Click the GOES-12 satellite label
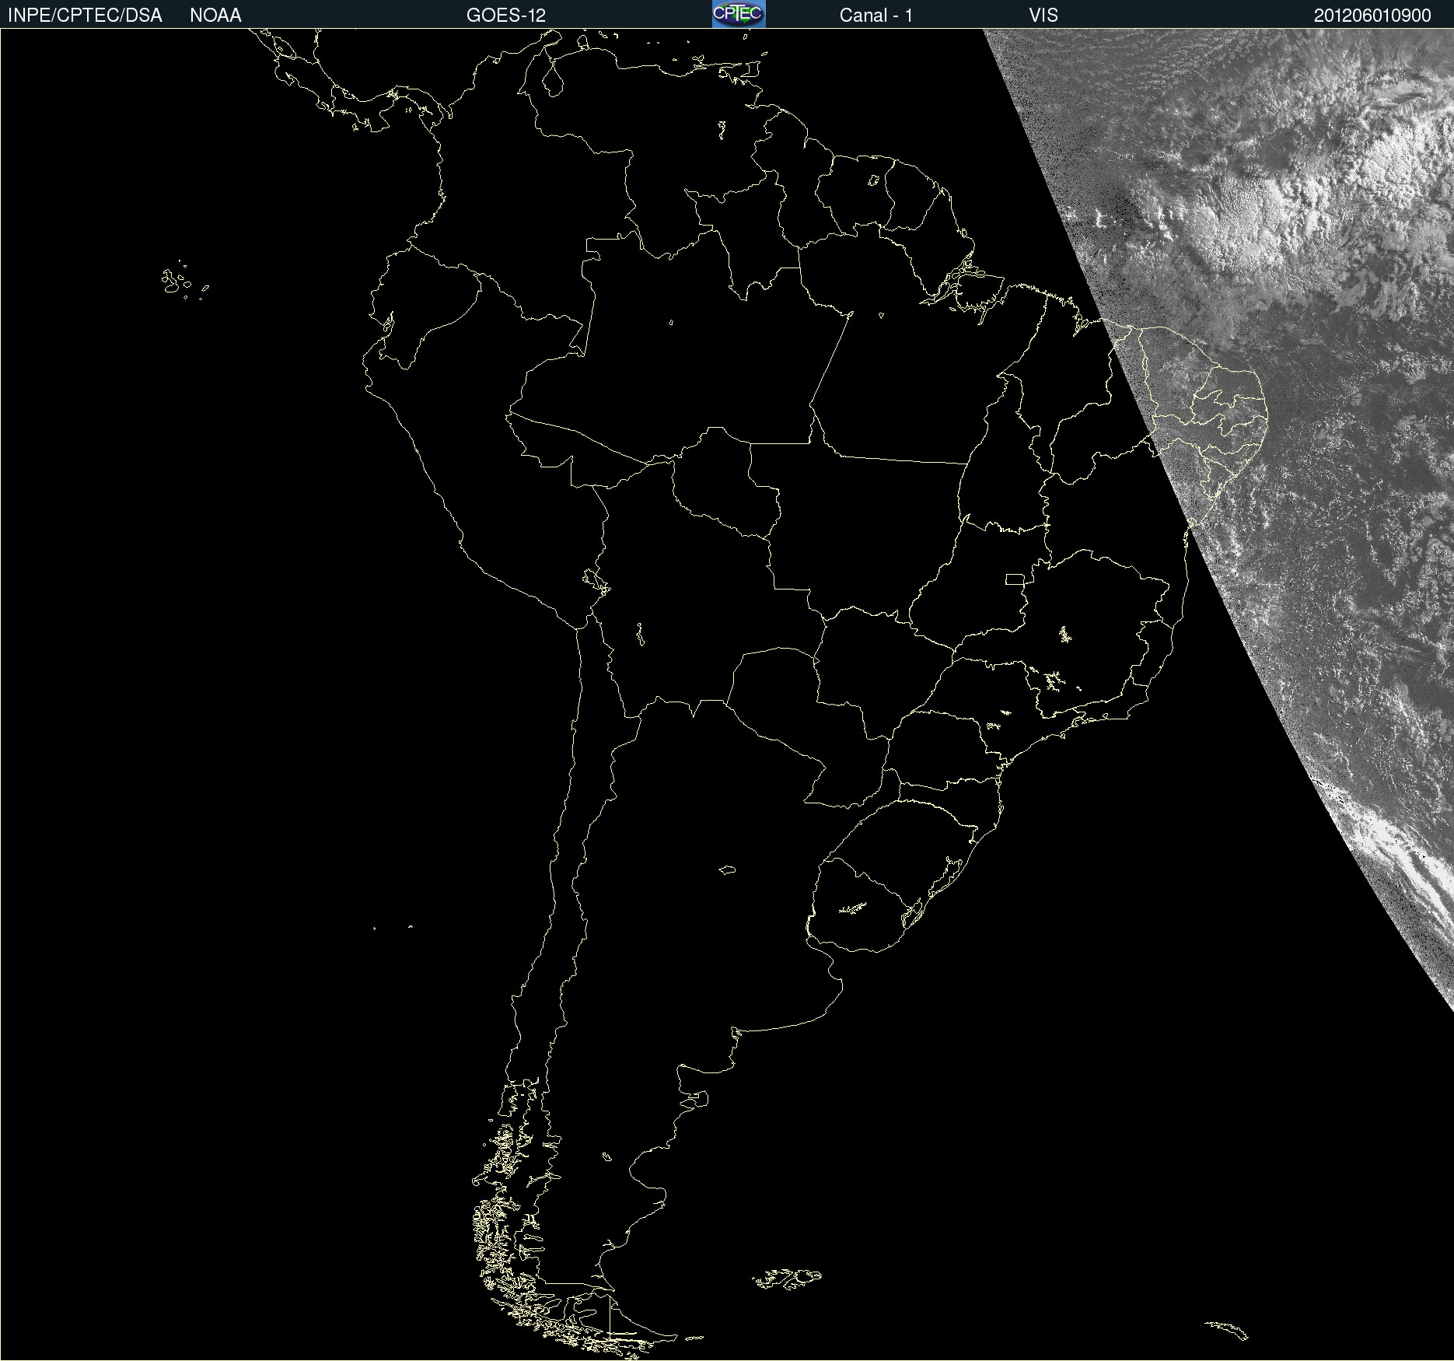The image size is (1454, 1361). (x=506, y=16)
